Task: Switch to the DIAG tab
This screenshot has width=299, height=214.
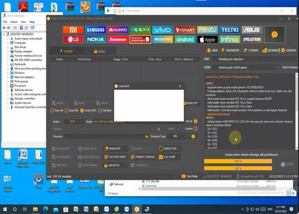Action: click(100, 51)
